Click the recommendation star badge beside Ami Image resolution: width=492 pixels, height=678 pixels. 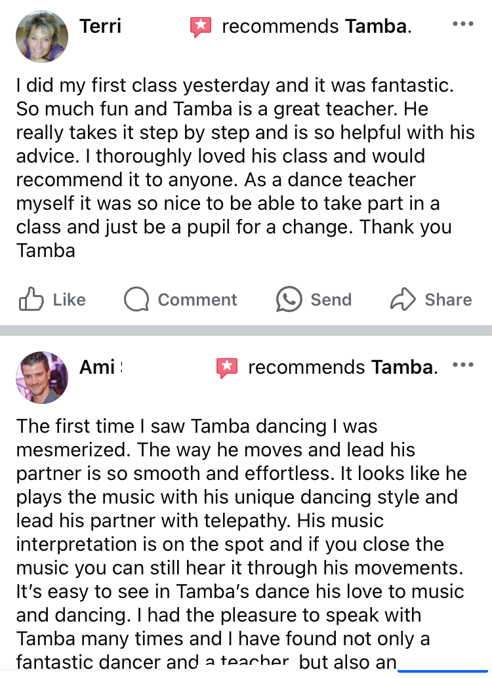(227, 368)
